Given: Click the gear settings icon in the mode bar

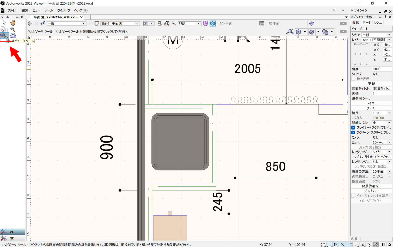Looking at the screenshot, I should [x=298, y=31].
